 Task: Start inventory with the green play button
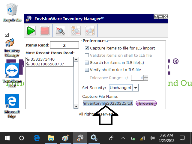(31, 31)
